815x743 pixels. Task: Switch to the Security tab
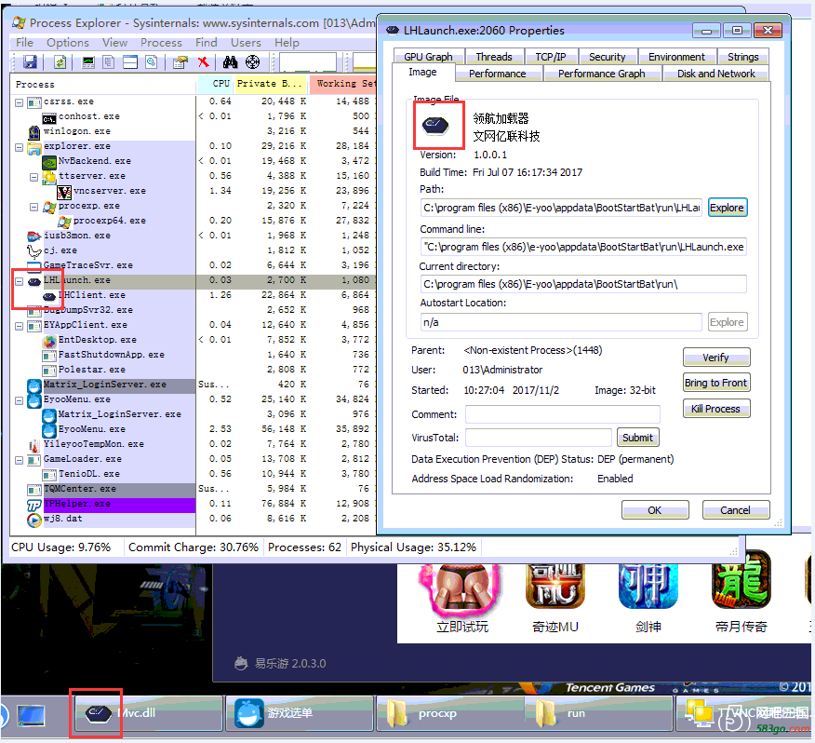point(607,57)
